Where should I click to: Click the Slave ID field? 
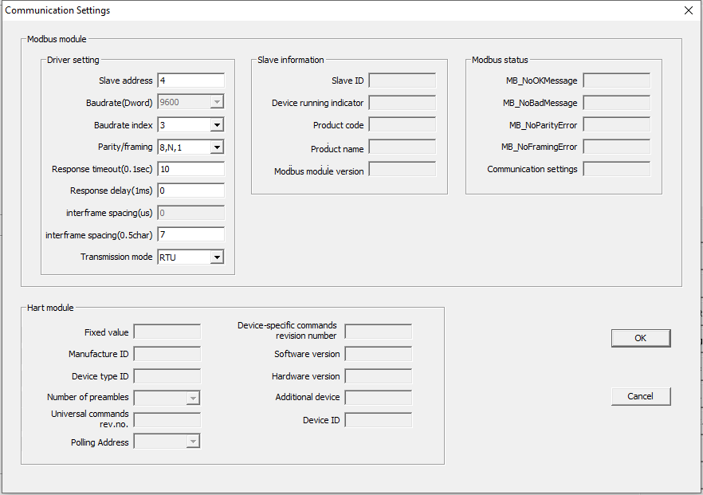(x=402, y=81)
